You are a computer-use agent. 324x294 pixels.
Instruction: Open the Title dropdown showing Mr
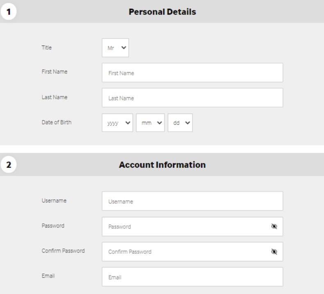[115, 48]
